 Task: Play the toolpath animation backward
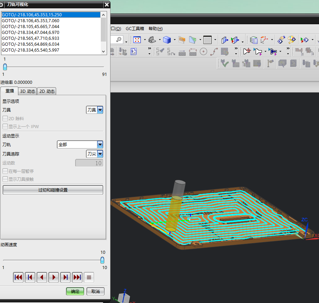42,277
